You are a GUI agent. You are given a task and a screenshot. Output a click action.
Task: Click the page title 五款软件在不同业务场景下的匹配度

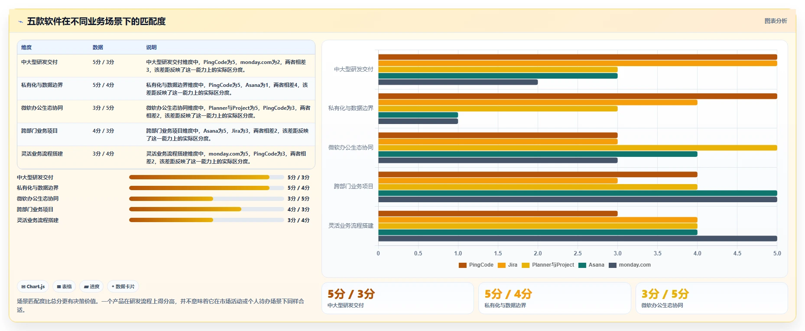(x=96, y=21)
